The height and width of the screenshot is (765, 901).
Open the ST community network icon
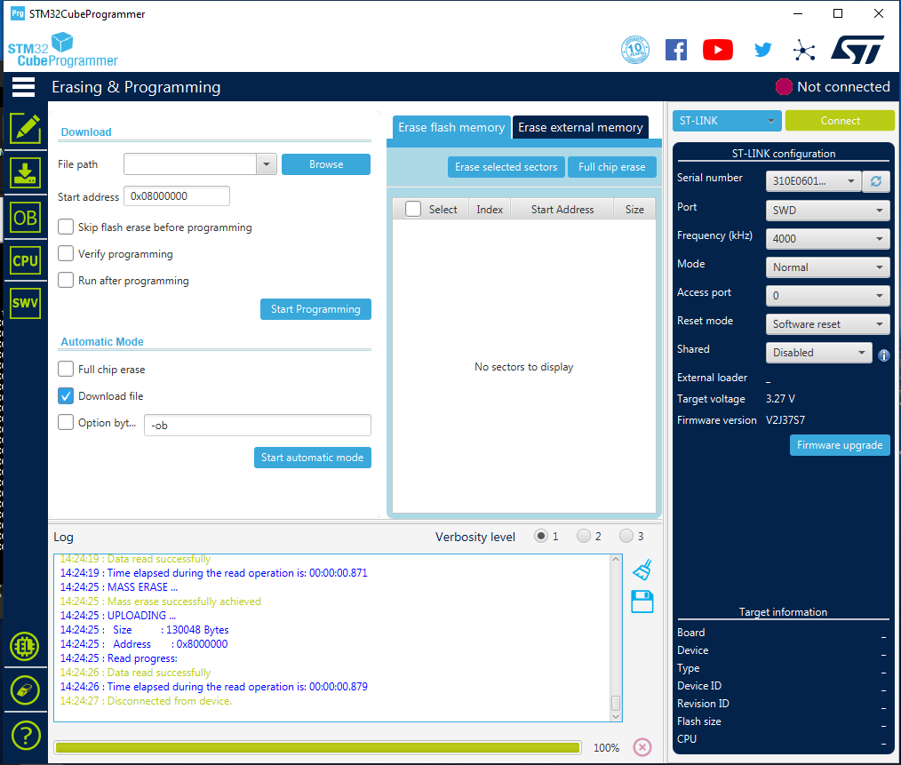coord(804,51)
